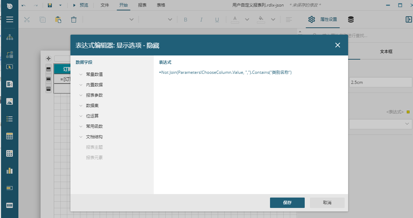
Task: Click the undo arrow icon
Action: pyautogui.click(x=24, y=5)
